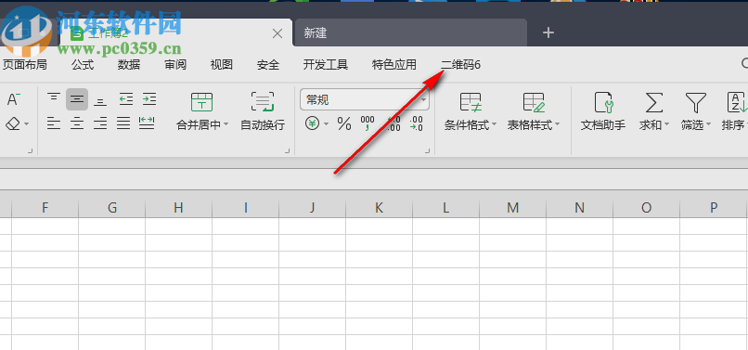Select column J header
Image resolution: width=748 pixels, height=350 pixels.
point(312,208)
